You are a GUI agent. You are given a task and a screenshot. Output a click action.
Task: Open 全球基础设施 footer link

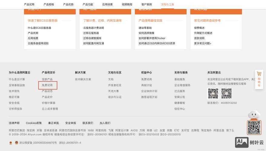tap(17, 85)
